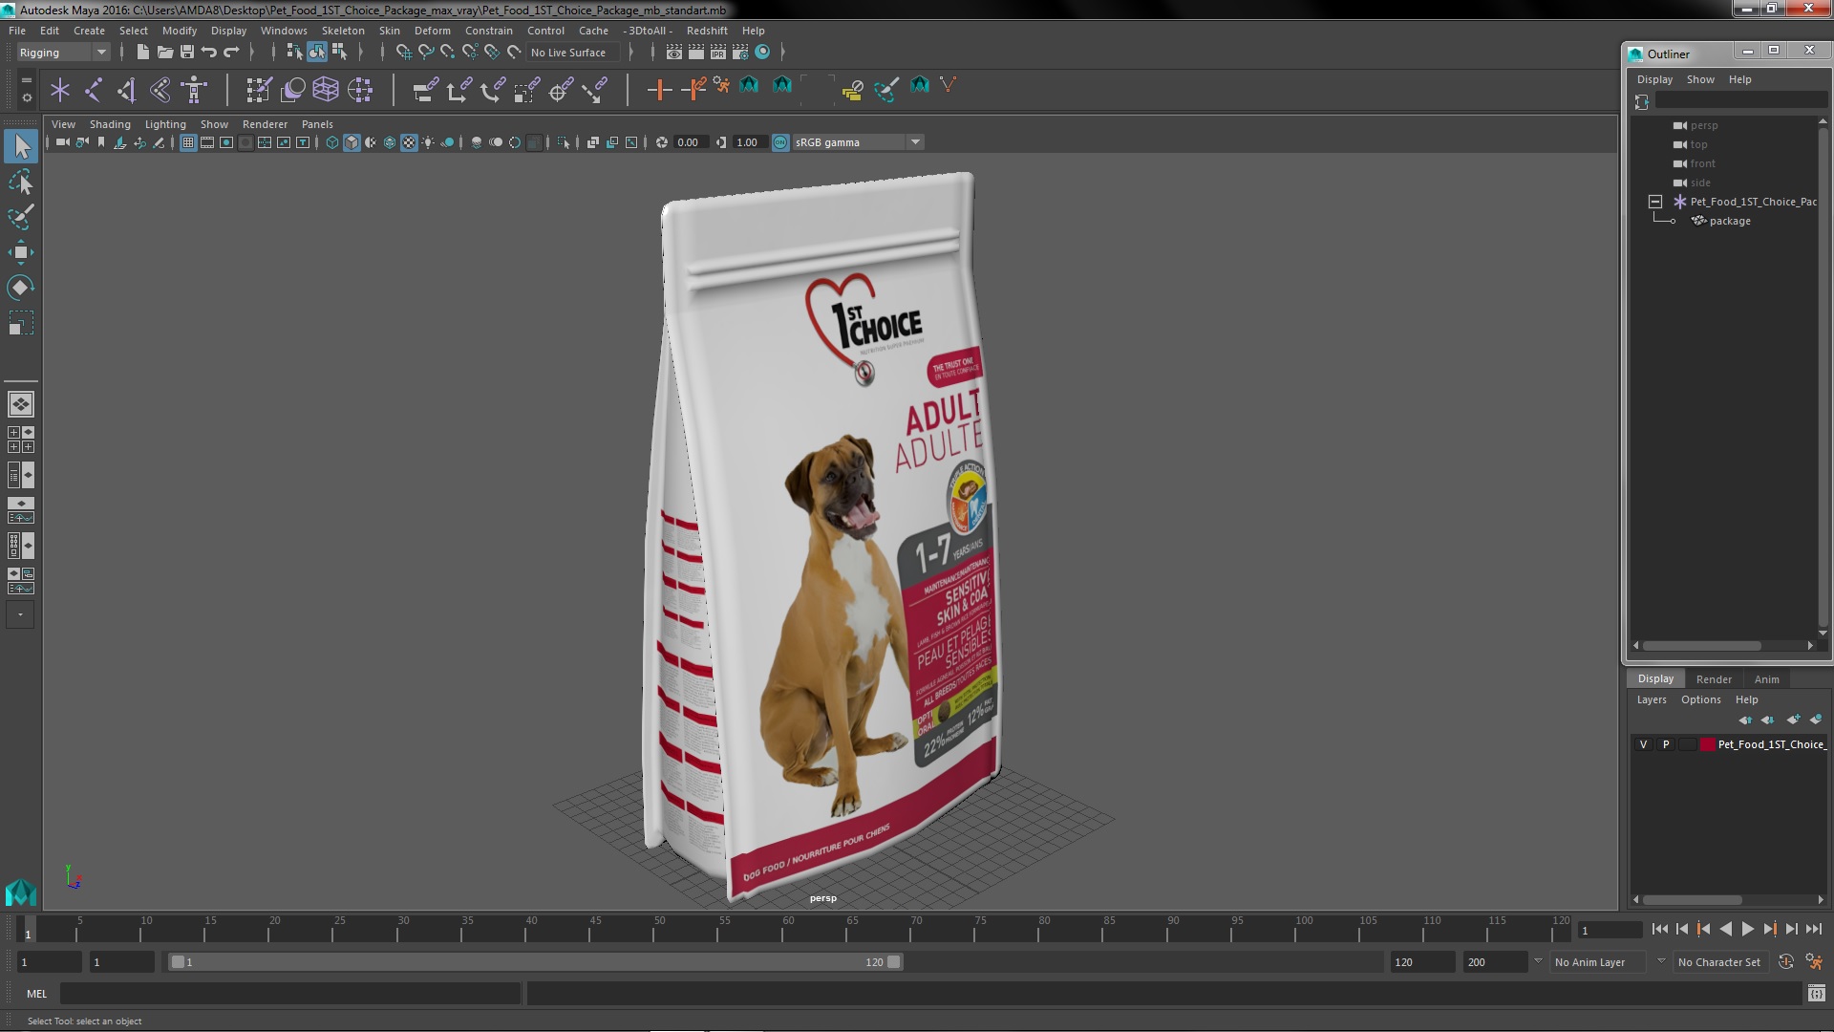Viewport: 1834px width, 1032px height.
Task: Click the Redo arrow icon
Action: click(231, 53)
